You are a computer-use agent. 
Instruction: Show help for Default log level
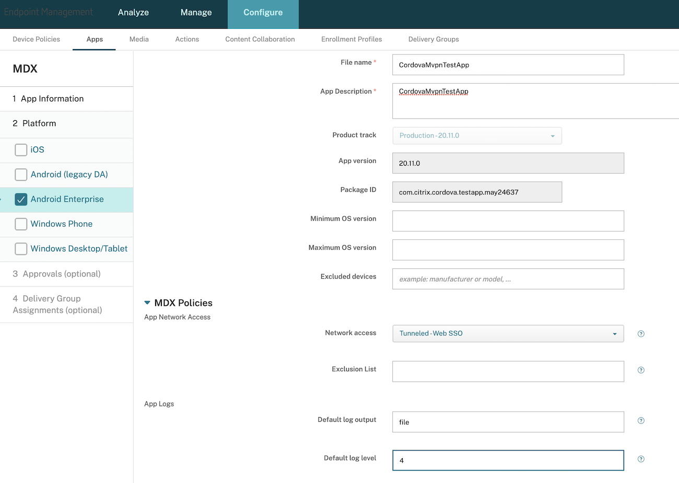(x=641, y=459)
